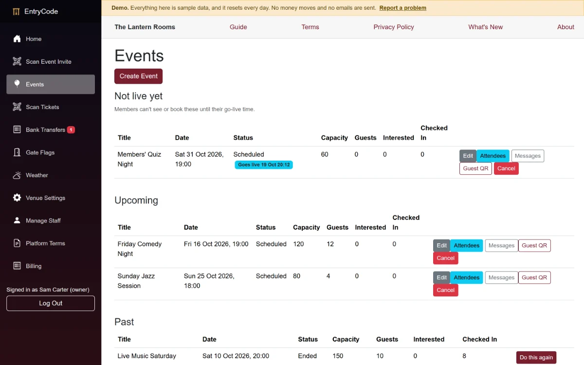Click the Not live yet heading
This screenshot has height=365, width=584.
point(139,96)
